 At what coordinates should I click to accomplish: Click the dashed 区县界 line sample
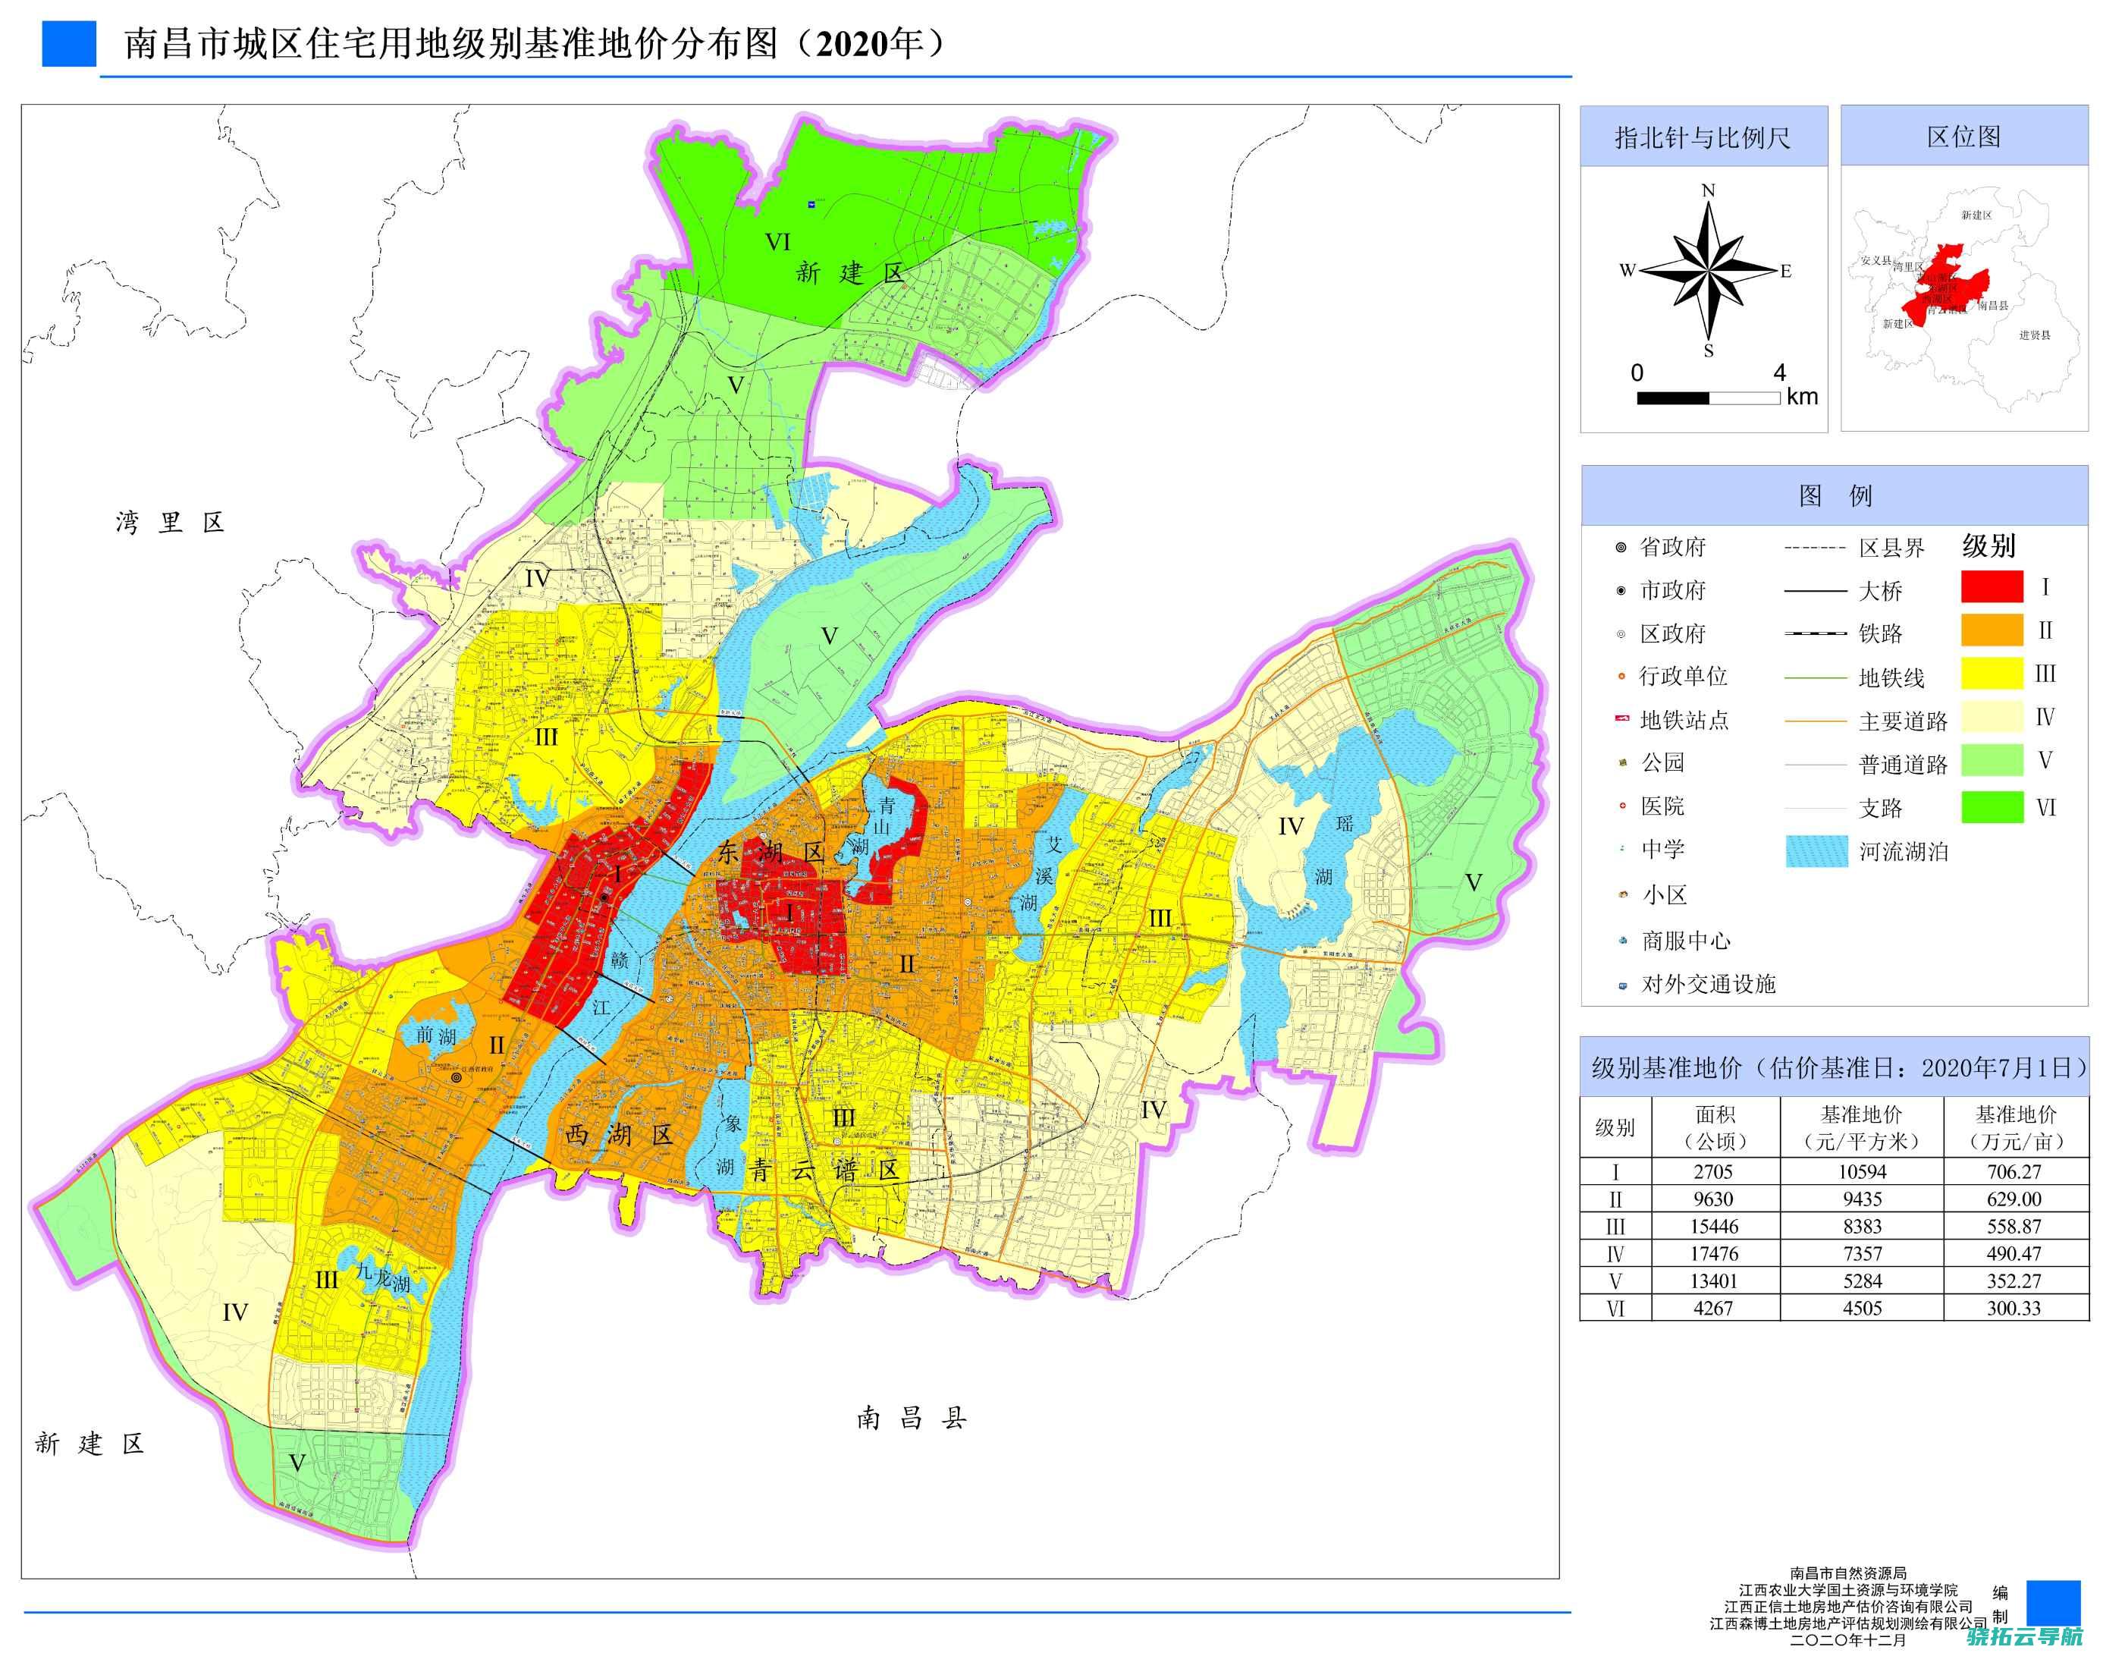pos(1815,548)
